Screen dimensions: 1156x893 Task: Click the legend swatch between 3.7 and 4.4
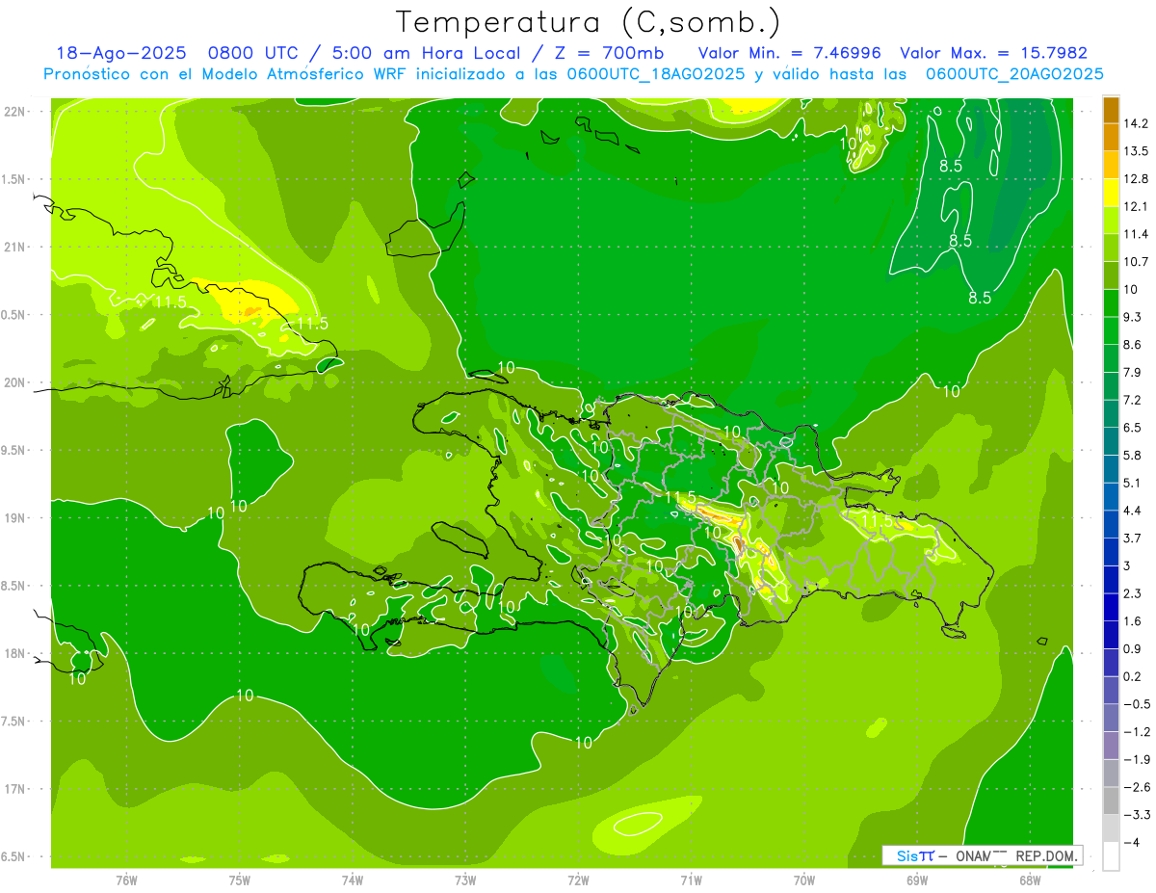pyautogui.click(x=1111, y=524)
